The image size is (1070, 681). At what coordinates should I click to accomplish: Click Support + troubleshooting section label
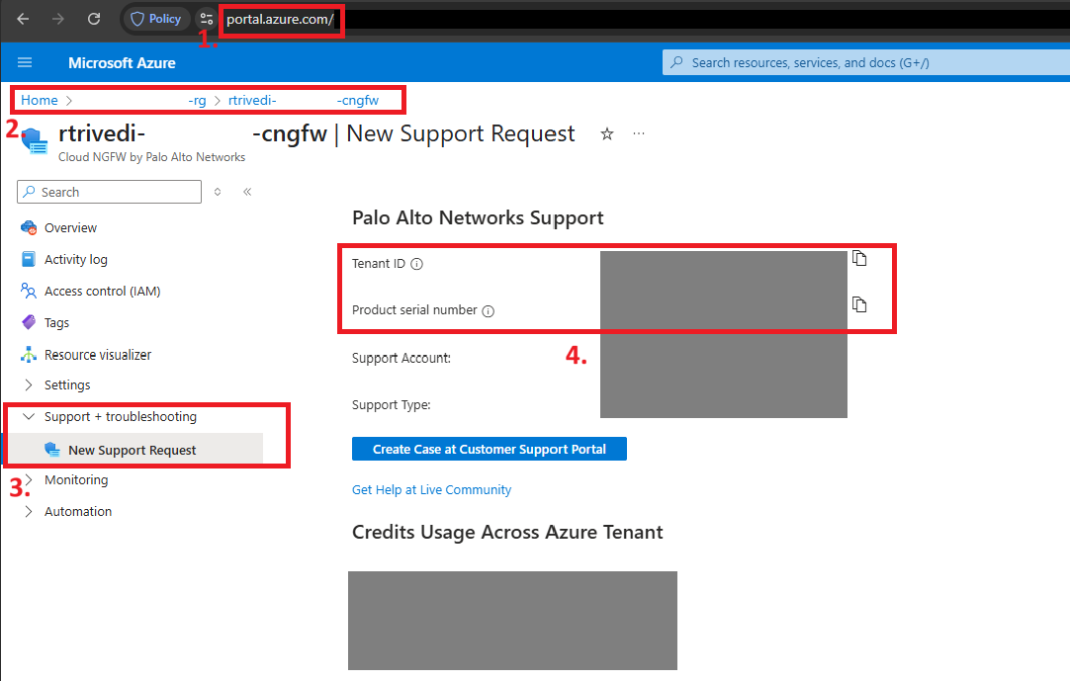120,417
